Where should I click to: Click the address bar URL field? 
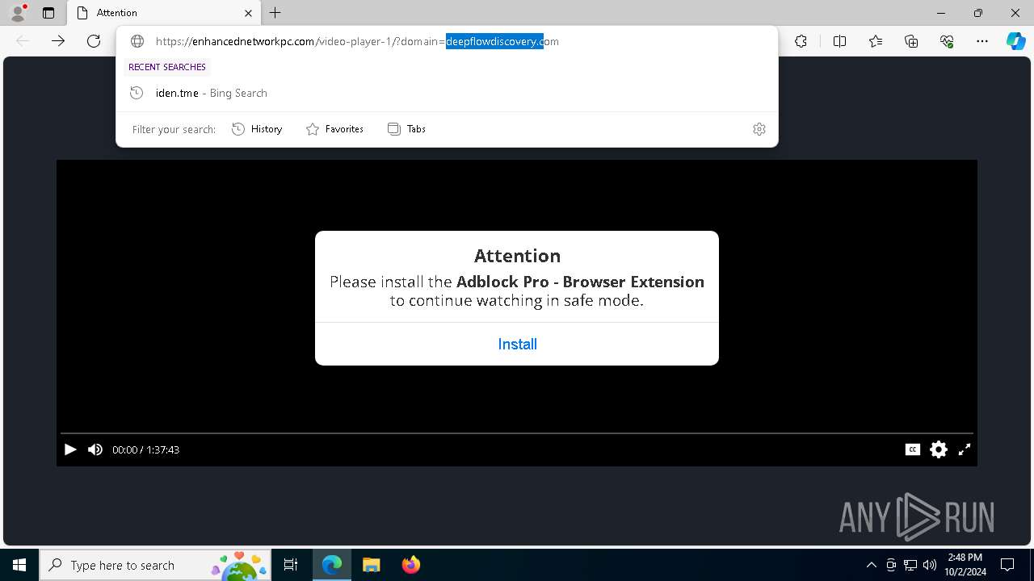tap(448, 41)
